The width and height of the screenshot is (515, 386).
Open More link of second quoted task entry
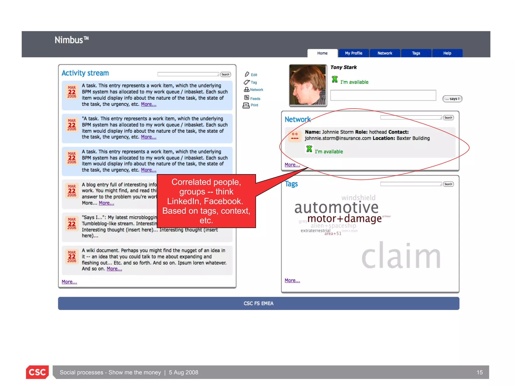(x=149, y=137)
